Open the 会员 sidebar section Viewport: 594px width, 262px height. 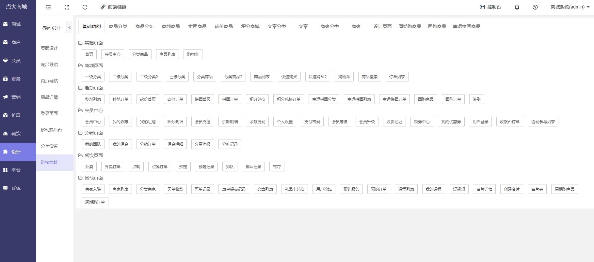[18, 61]
